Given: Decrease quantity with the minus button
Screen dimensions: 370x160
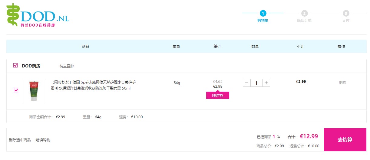Looking at the screenshot, I should tap(247, 83).
